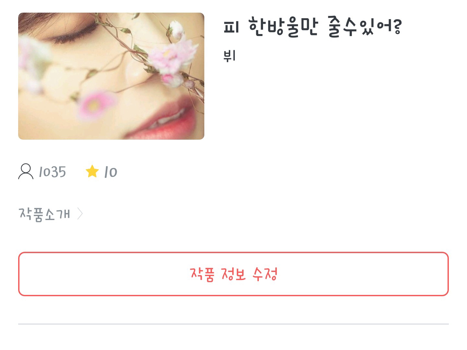Open the story cover thumbnail image
Image resolution: width=467 pixels, height=350 pixels.
click(x=111, y=76)
